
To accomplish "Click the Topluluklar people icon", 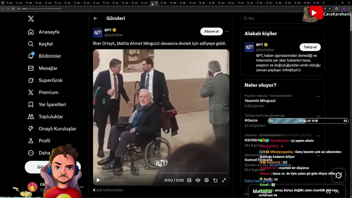I will [x=31, y=117].
